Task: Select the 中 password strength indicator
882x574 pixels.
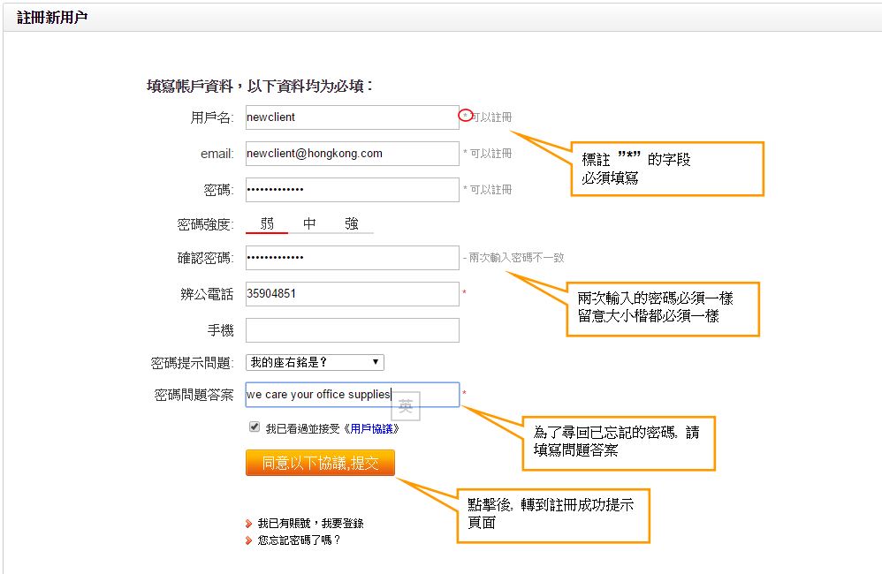Action: (x=309, y=224)
